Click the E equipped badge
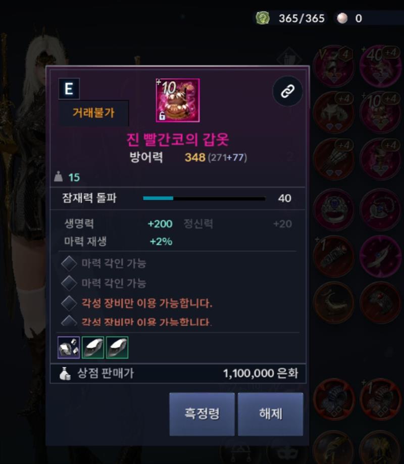The width and height of the screenshot is (404, 464). (x=69, y=89)
